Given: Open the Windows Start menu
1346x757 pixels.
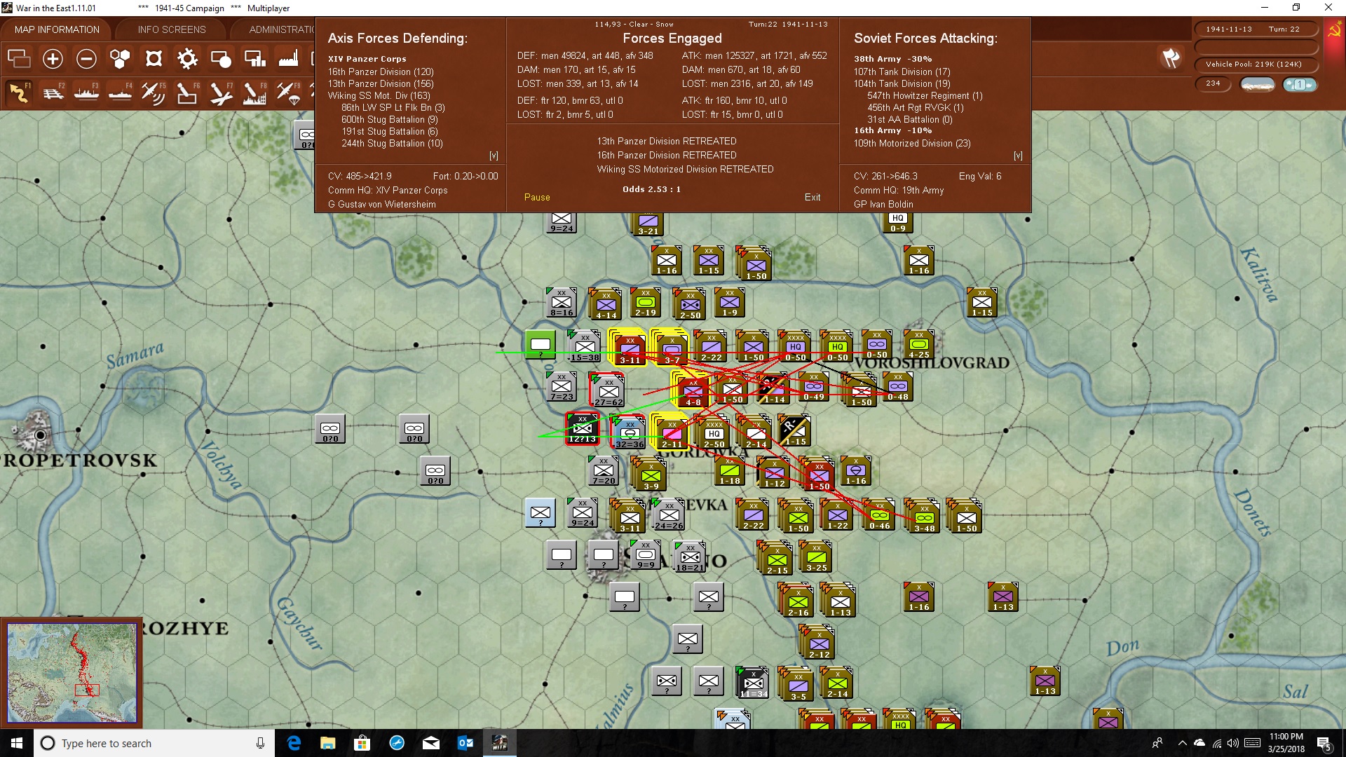Looking at the screenshot, I should [17, 743].
